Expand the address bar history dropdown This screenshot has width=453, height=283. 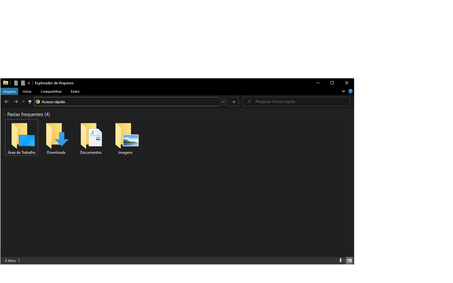(x=223, y=102)
